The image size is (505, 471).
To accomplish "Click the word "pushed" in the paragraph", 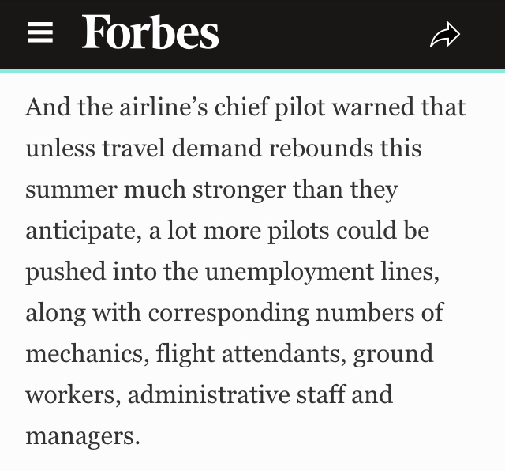I will tap(65, 273).
